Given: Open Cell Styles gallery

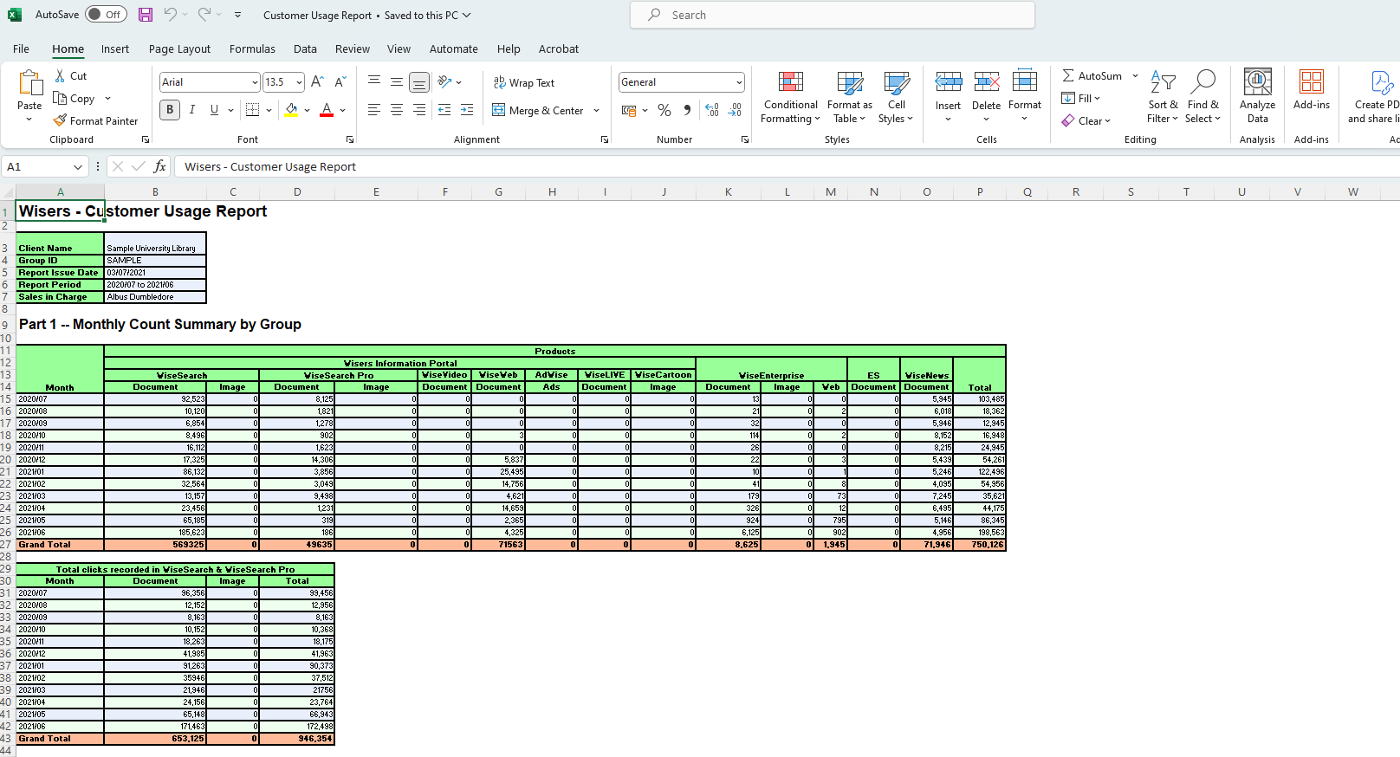Looking at the screenshot, I should tap(896, 97).
